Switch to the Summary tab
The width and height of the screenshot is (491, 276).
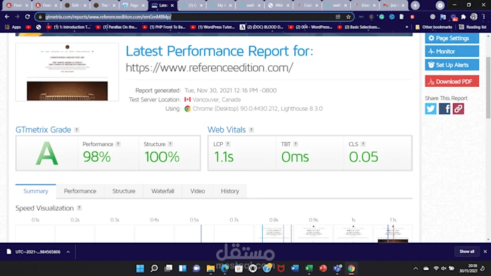coord(36,191)
